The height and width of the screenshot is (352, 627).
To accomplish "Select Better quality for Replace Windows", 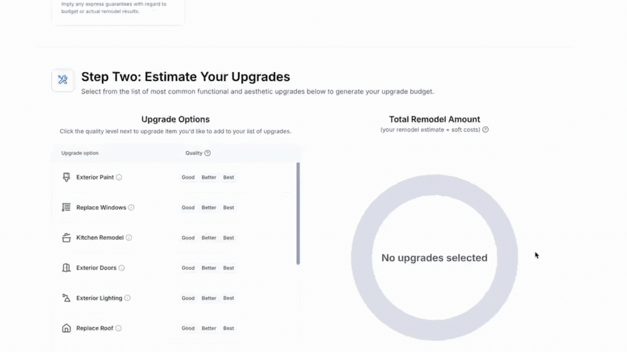I will 209,207.
